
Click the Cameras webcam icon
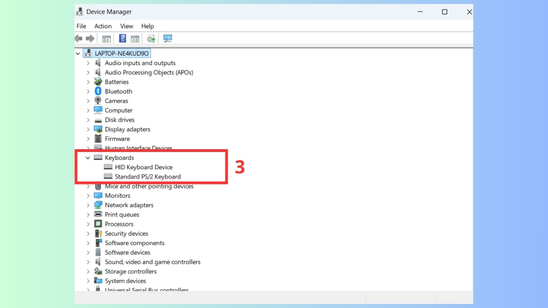[x=98, y=101]
